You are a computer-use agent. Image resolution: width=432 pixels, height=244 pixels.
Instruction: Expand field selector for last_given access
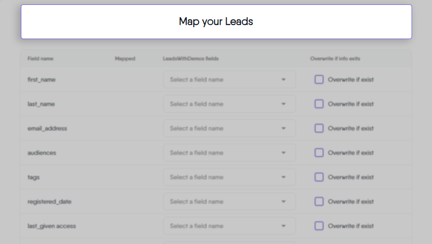tap(229, 226)
